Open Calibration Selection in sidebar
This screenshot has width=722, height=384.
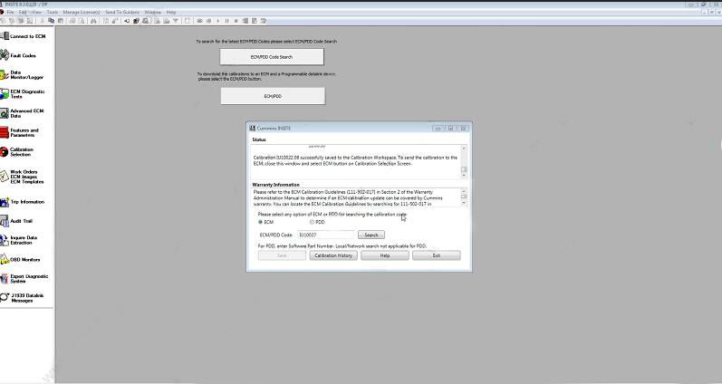pyautogui.click(x=17, y=152)
